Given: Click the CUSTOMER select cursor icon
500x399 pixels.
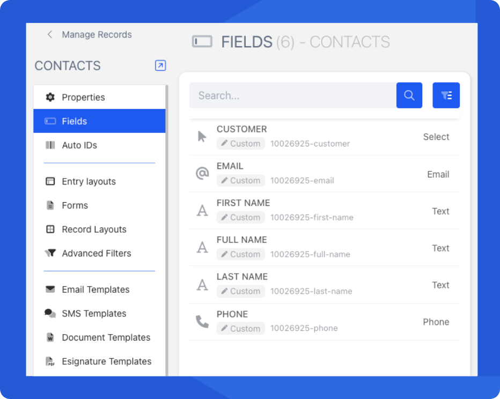Looking at the screenshot, I should pyautogui.click(x=202, y=136).
